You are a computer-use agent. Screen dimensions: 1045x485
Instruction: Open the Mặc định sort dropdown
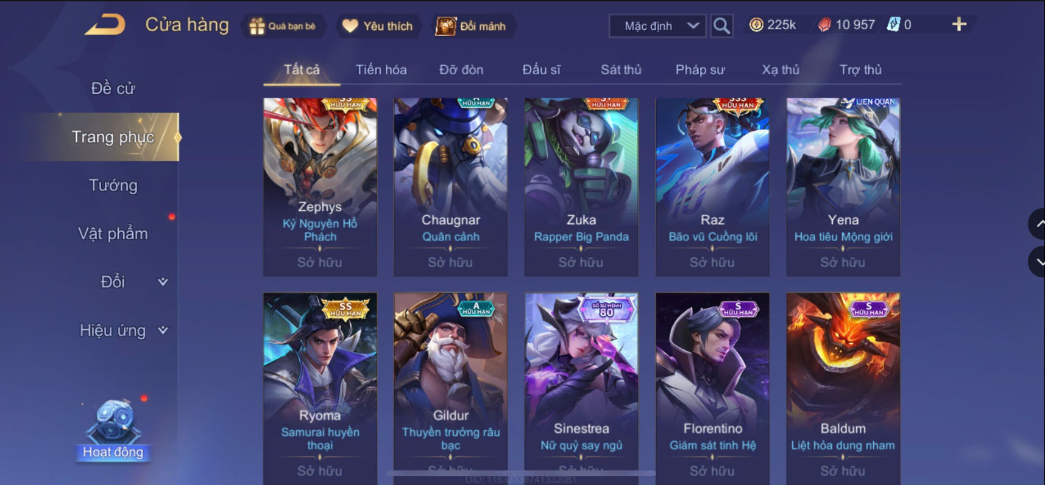click(657, 26)
